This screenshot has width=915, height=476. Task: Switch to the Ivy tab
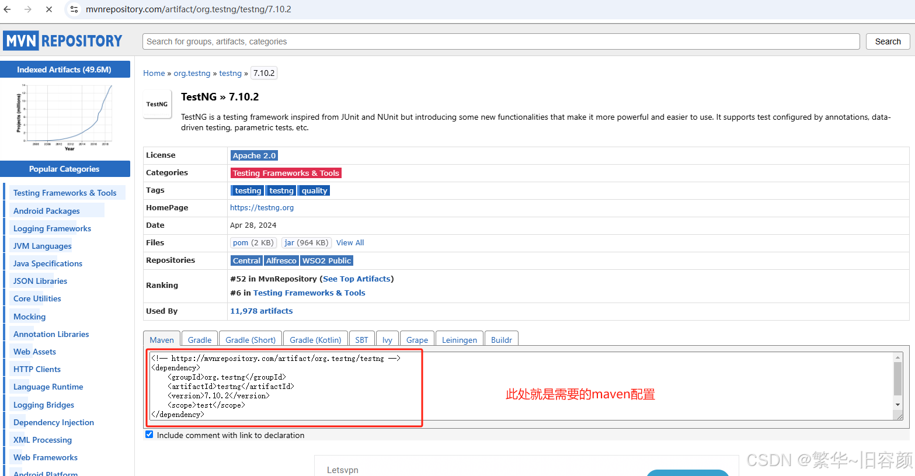(x=387, y=339)
